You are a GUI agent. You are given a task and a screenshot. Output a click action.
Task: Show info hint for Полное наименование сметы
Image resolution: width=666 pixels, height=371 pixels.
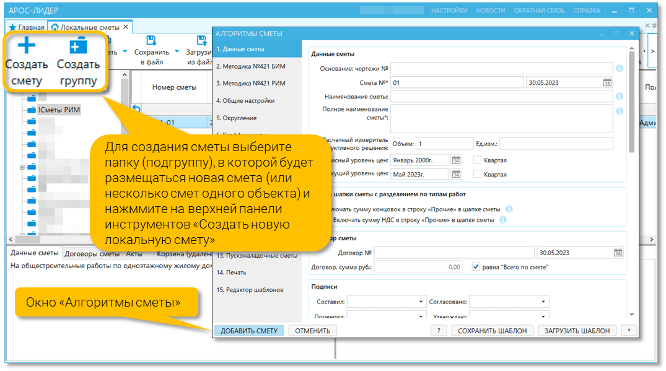[620, 111]
